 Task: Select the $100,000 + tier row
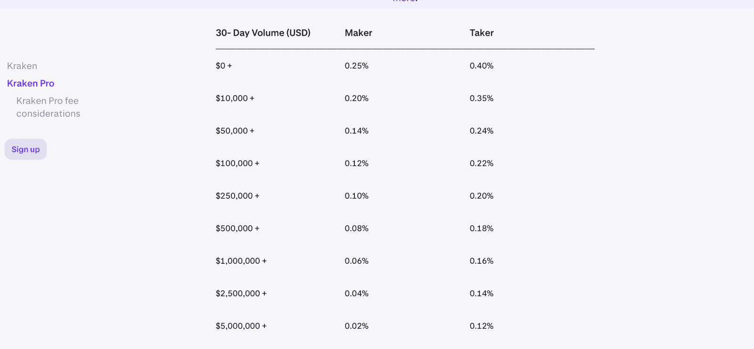(x=238, y=163)
